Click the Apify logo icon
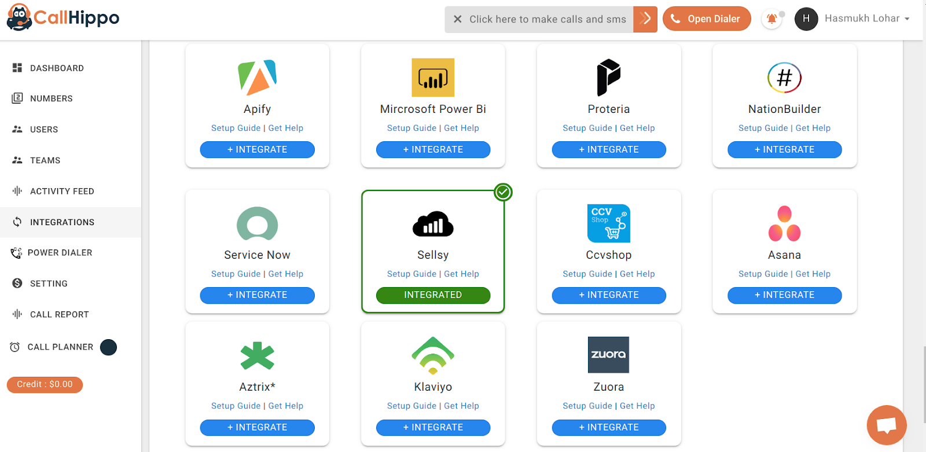The width and height of the screenshot is (926, 452). coord(257,77)
